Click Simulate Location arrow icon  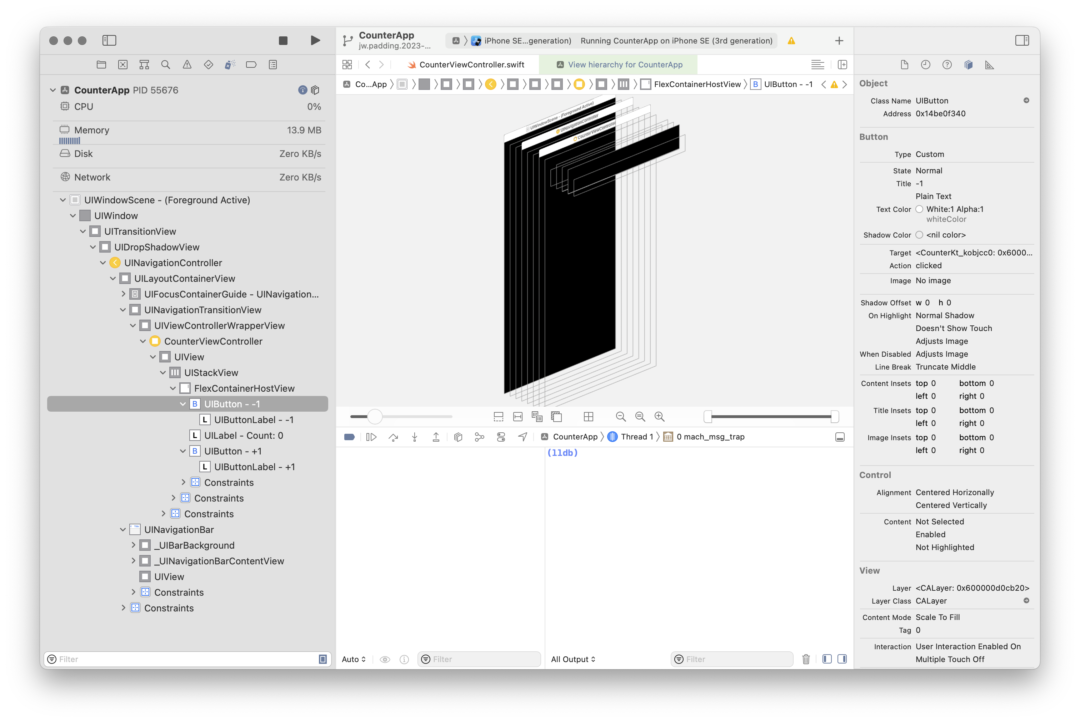pos(522,437)
